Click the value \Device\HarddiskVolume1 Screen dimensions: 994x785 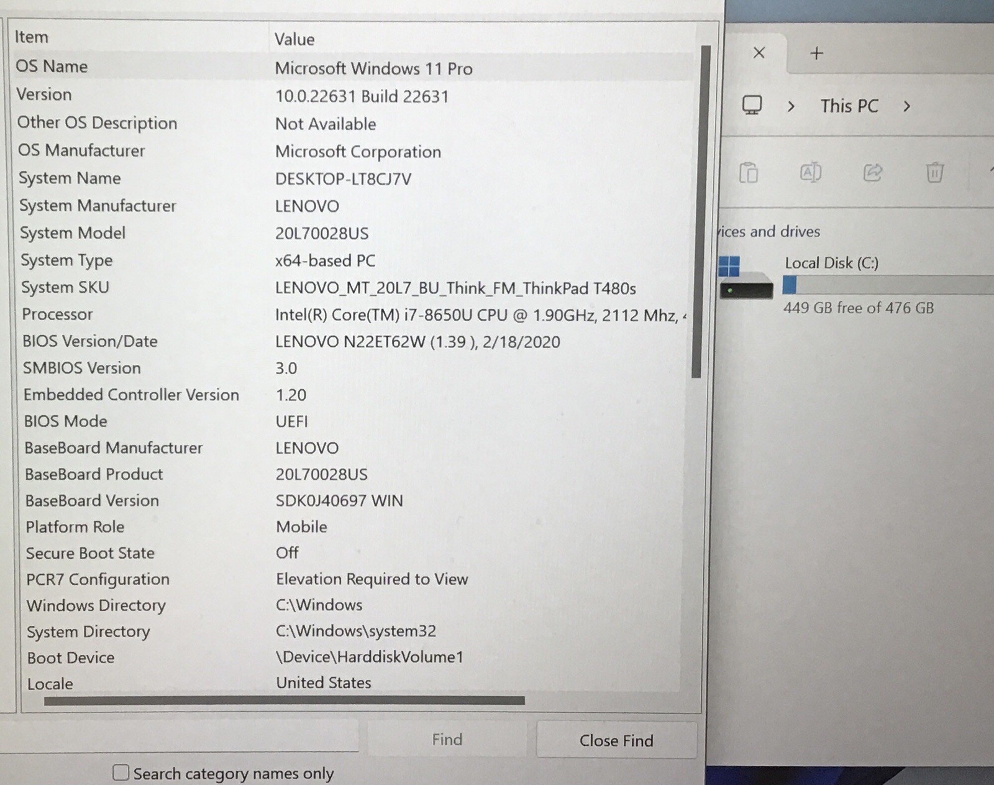[x=370, y=657]
